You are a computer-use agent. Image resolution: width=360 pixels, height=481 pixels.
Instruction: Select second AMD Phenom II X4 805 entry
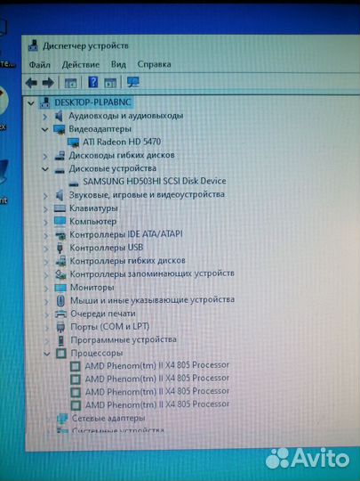point(157,379)
